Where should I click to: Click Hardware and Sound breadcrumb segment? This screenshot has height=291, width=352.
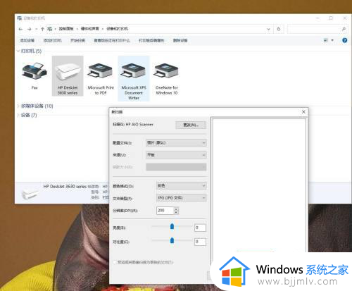pyautogui.click(x=90, y=29)
